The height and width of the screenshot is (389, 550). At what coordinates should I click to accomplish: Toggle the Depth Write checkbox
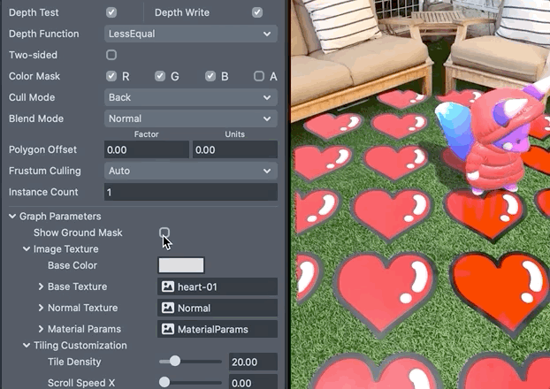click(257, 12)
